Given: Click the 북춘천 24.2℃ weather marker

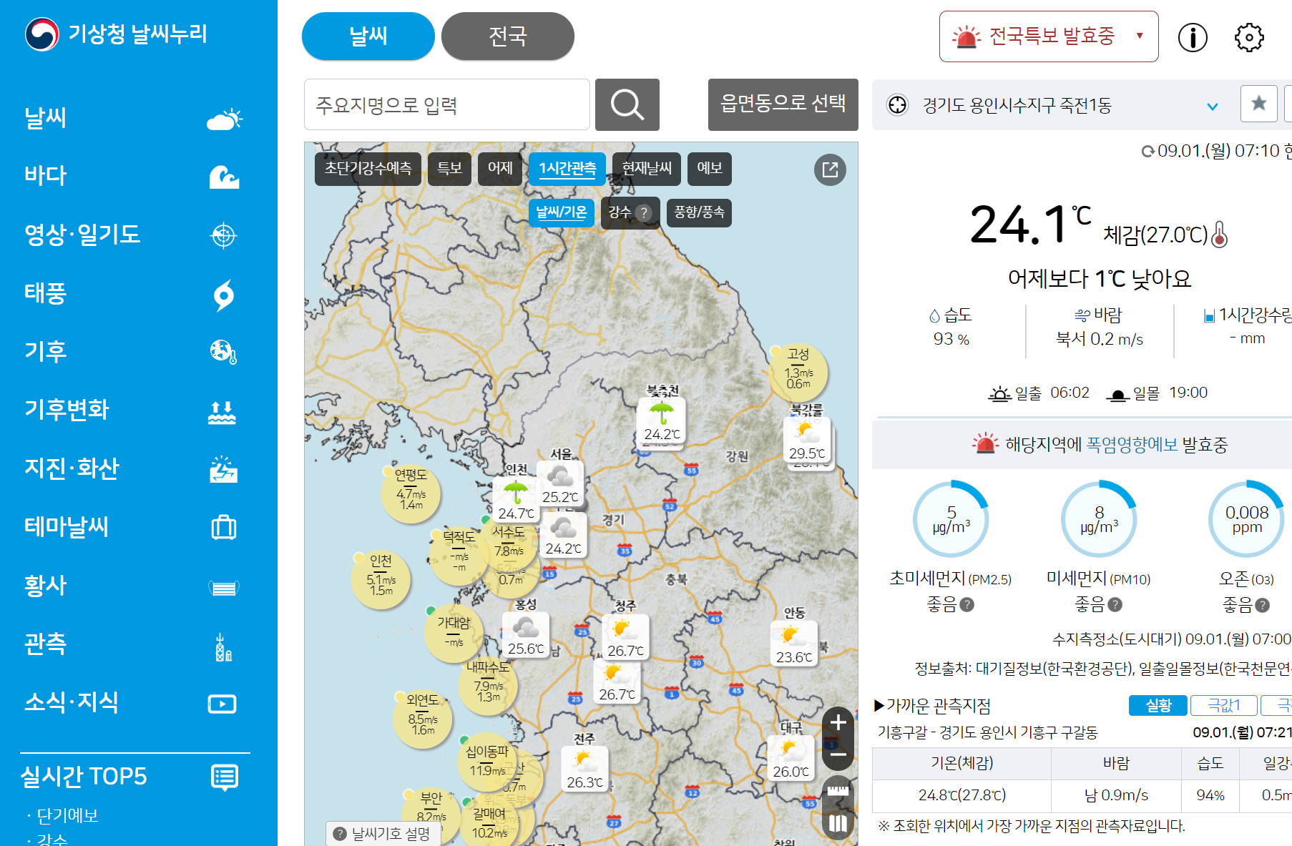Looking at the screenshot, I should tap(662, 420).
